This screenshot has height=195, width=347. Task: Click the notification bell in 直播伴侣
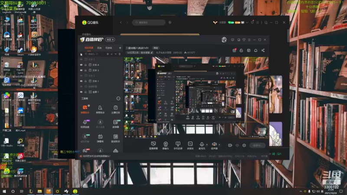[x=255, y=50]
